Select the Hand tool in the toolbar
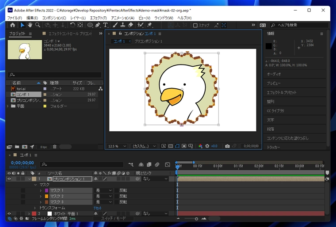336x227 pixels. point(30,25)
